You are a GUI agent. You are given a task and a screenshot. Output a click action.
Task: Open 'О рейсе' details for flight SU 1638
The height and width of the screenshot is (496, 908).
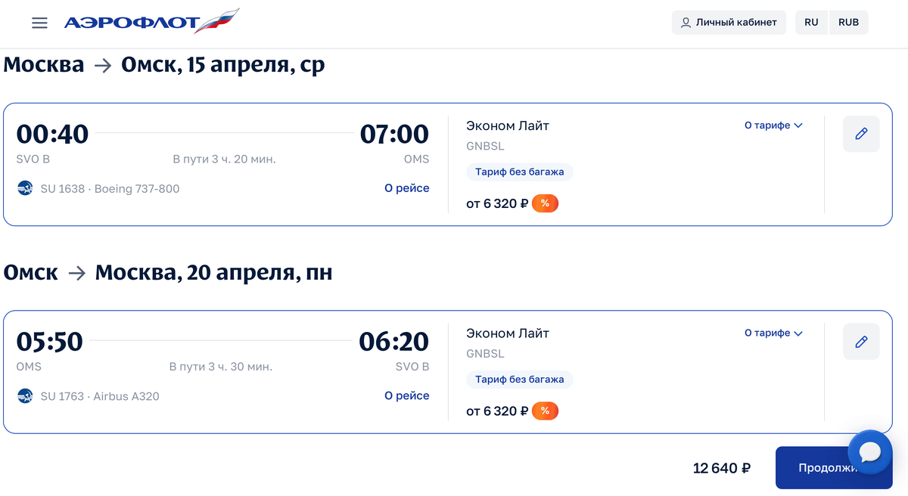pyautogui.click(x=406, y=188)
